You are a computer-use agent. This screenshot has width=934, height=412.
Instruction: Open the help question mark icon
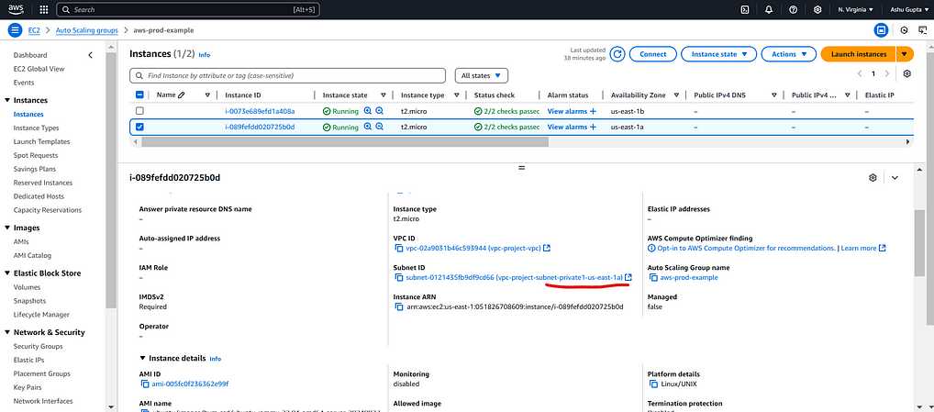click(793, 9)
